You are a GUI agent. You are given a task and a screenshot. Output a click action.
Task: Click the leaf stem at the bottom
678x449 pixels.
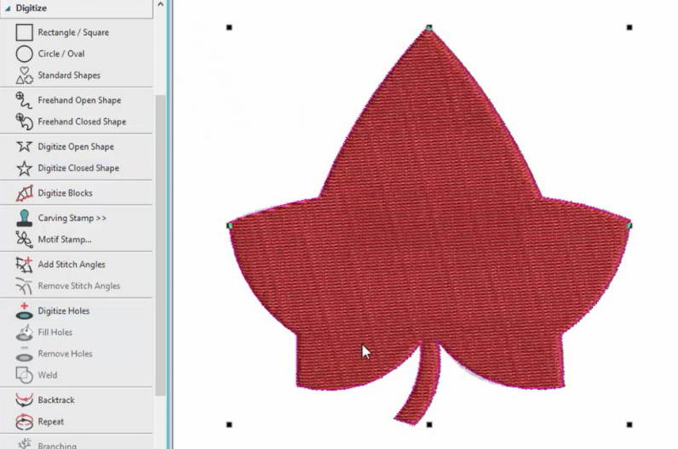[419, 384]
